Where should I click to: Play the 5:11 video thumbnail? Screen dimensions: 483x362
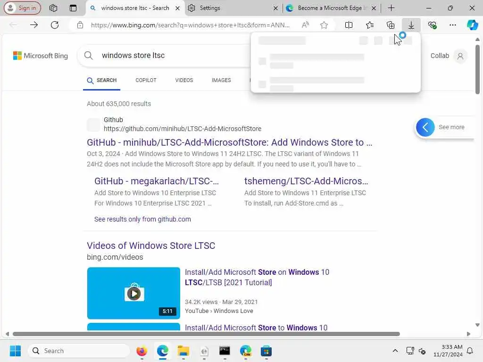133,293
